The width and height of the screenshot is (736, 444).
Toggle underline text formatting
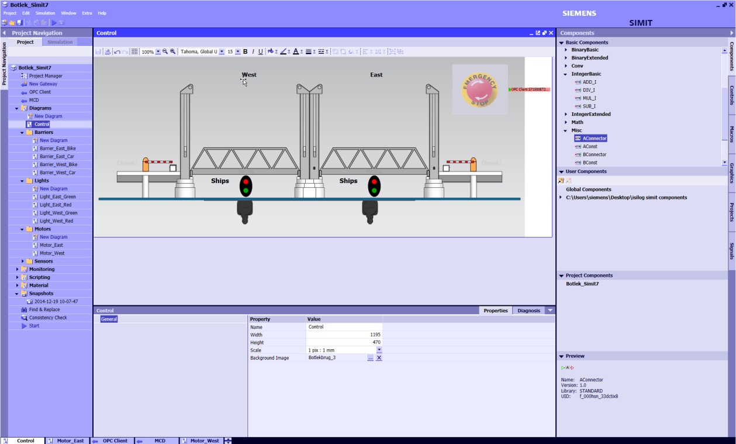tap(261, 51)
